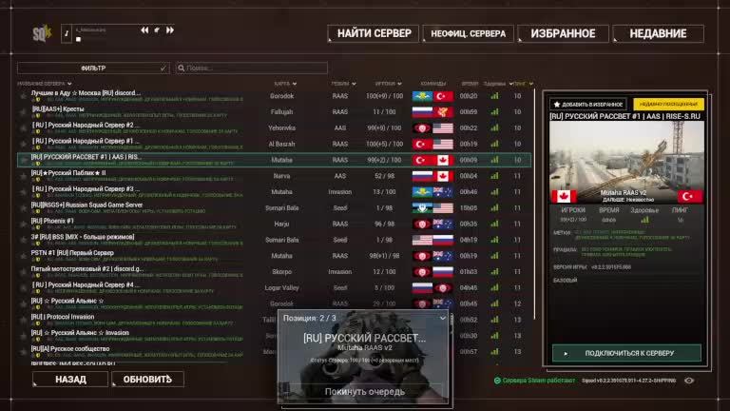
Task: Click health bars icon in Gorodok row
Action: click(494, 96)
